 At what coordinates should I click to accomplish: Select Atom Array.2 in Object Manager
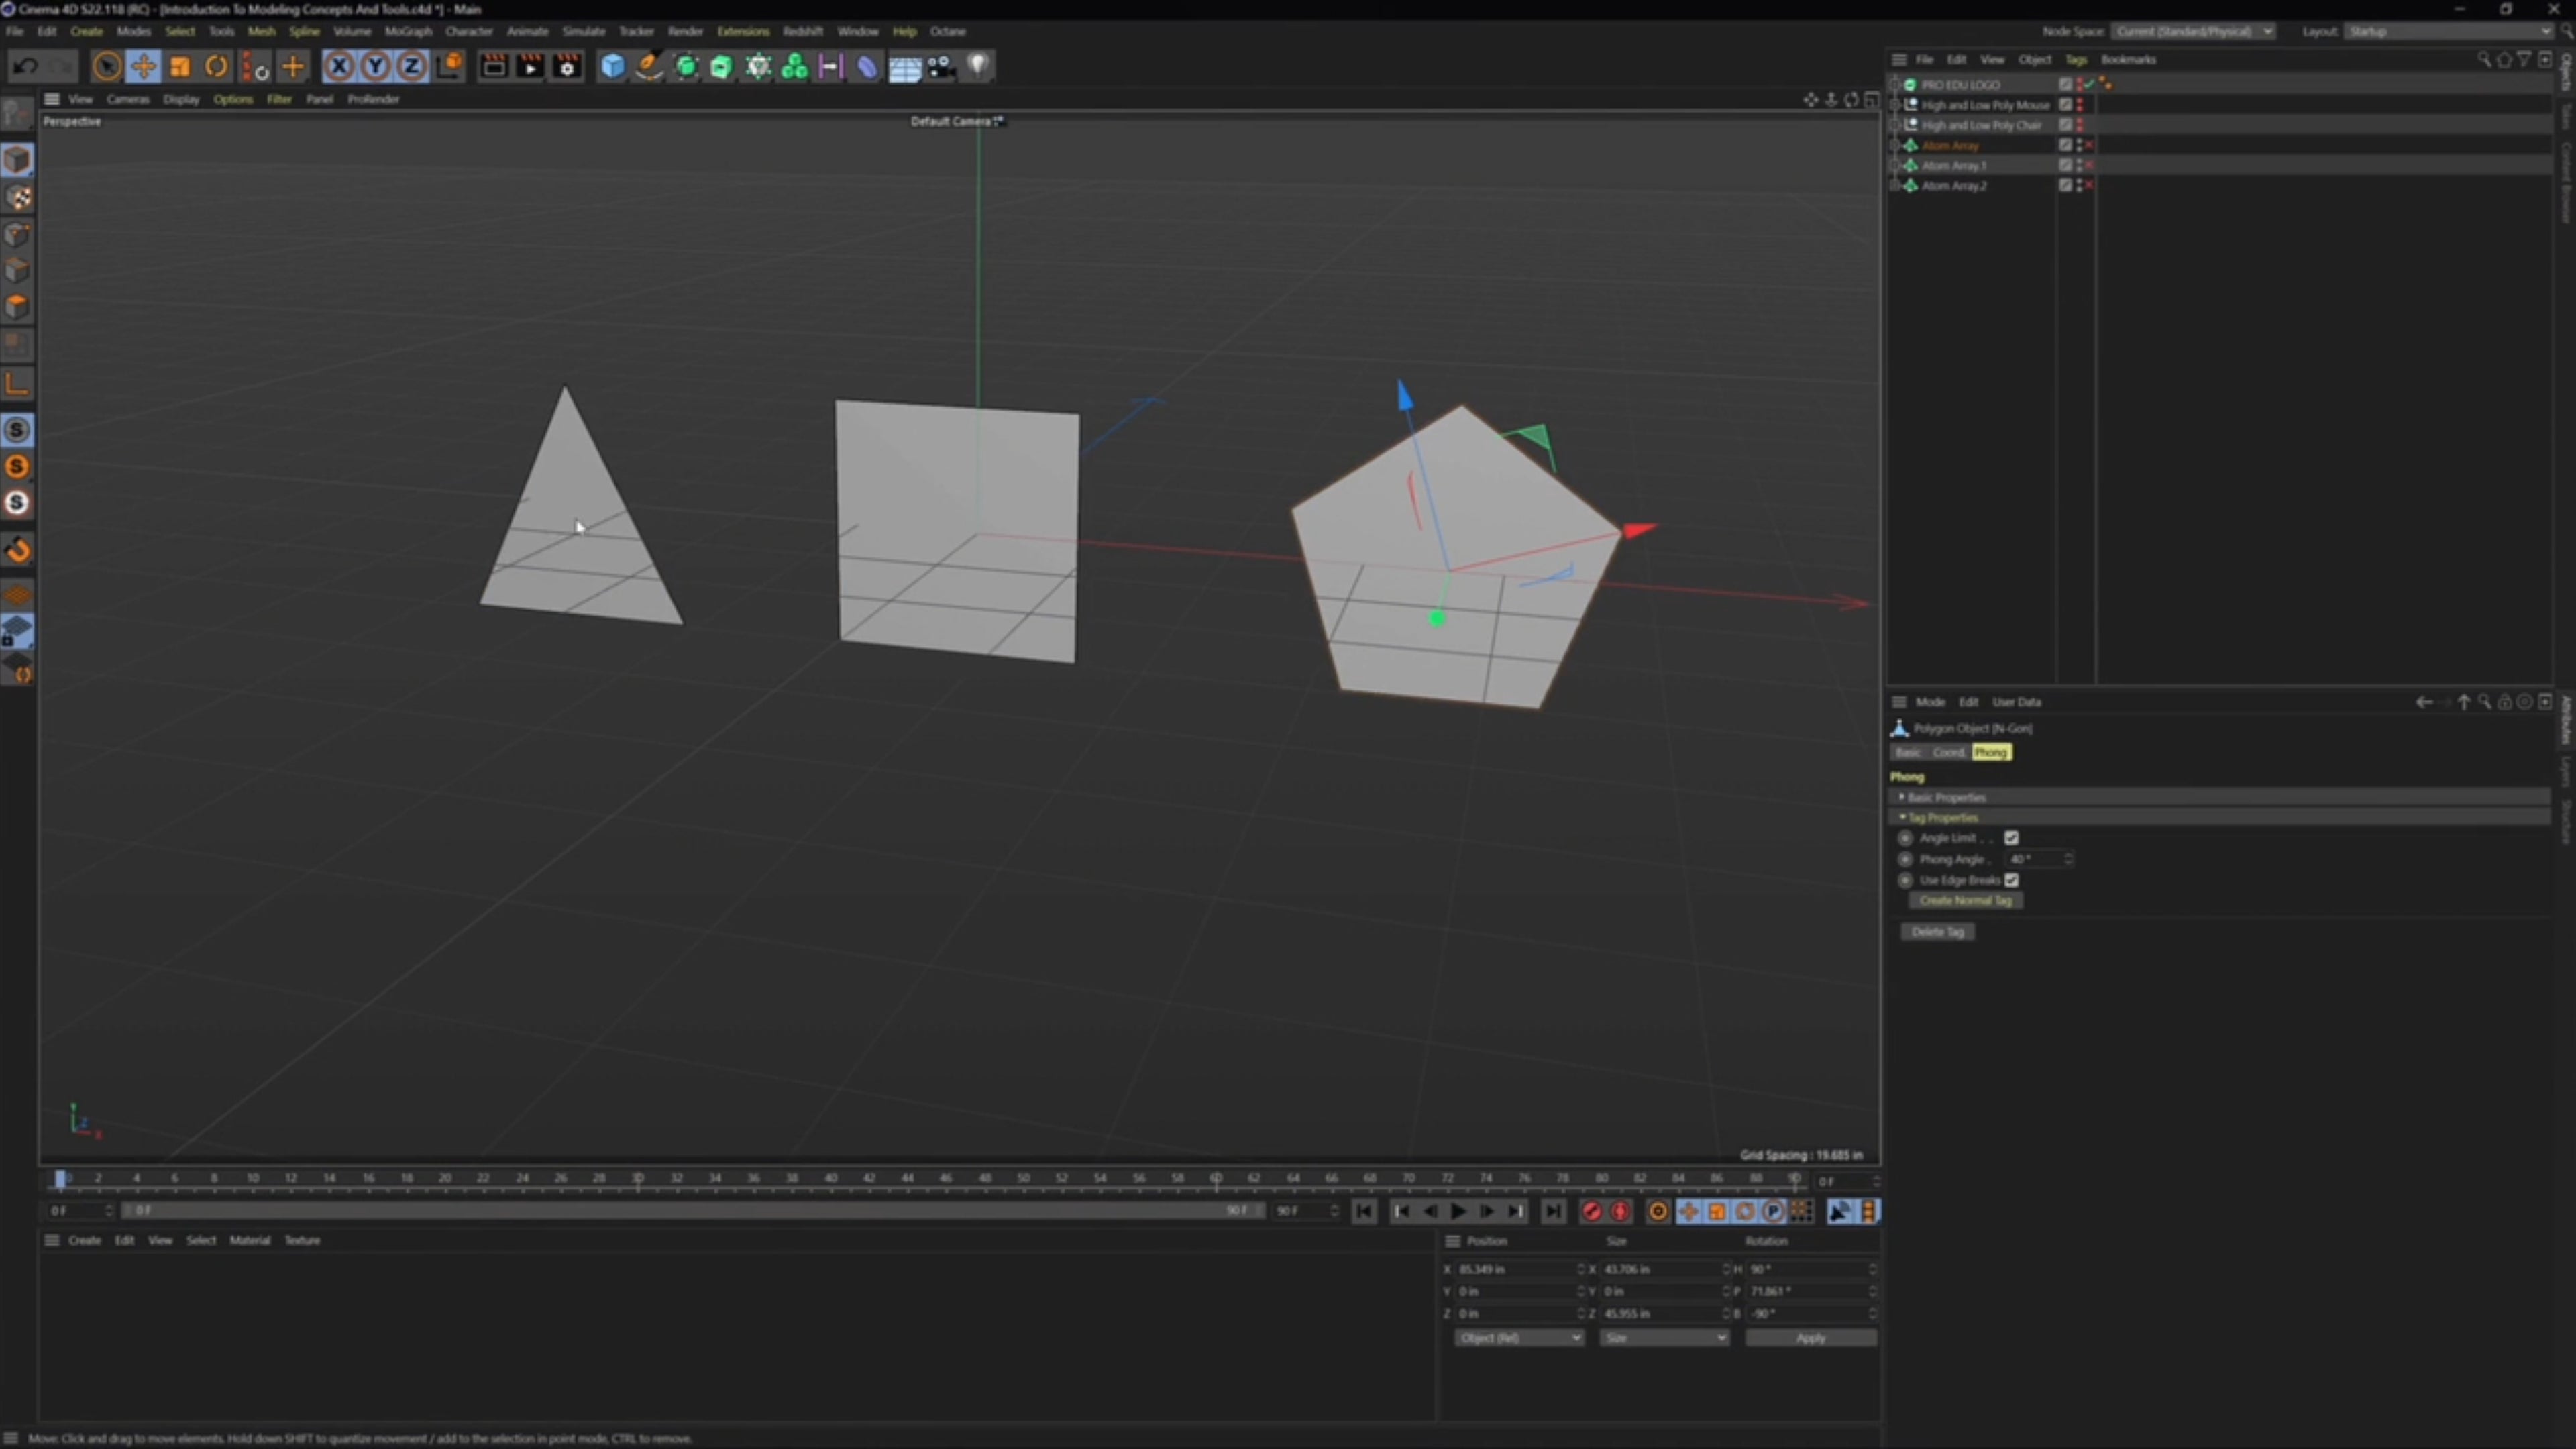tap(1954, 186)
